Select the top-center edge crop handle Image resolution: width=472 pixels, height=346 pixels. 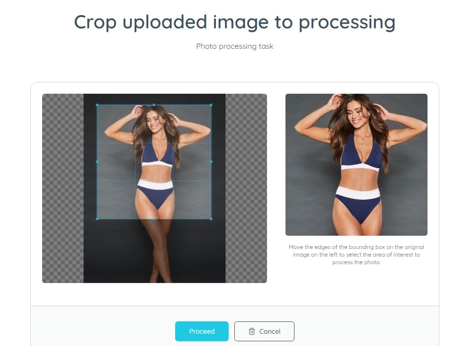(154, 105)
